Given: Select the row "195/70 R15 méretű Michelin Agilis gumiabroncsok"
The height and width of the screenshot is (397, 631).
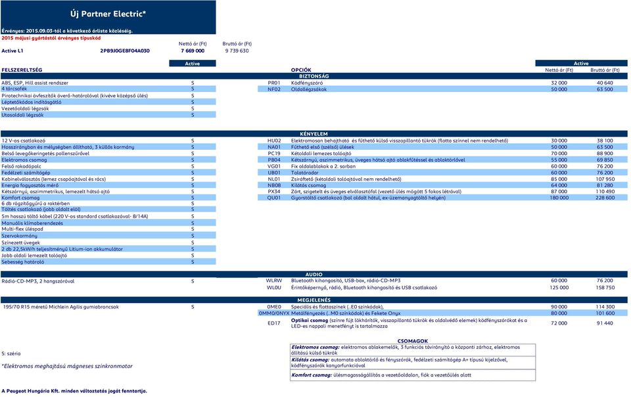Looking at the screenshot, I should (108, 307).
